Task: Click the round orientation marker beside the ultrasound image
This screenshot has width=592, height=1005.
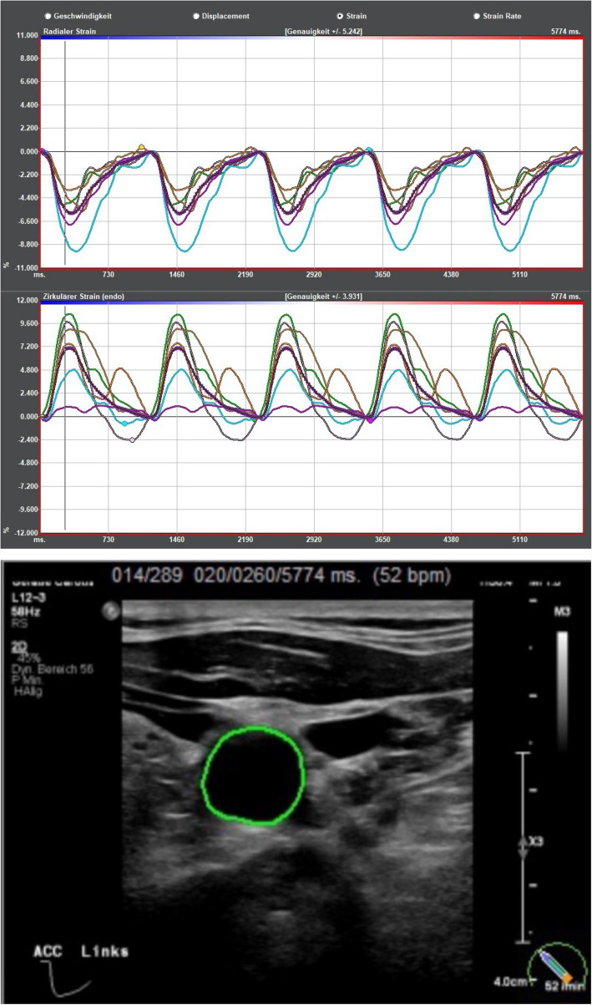Action: pyautogui.click(x=111, y=611)
